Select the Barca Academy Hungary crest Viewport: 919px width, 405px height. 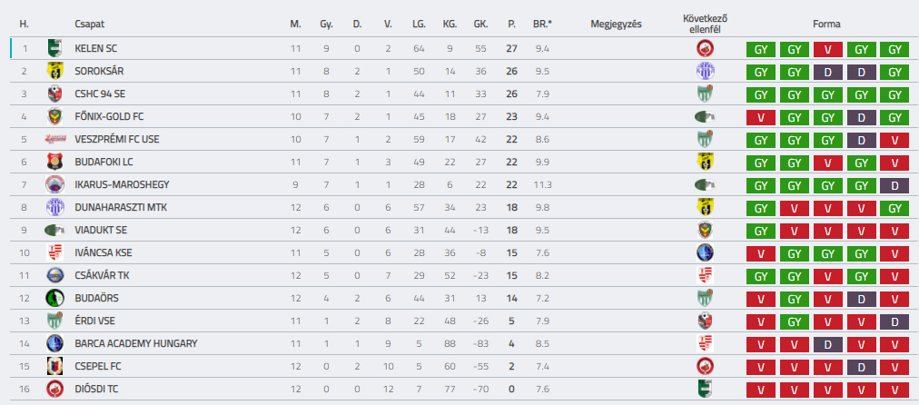[55, 343]
